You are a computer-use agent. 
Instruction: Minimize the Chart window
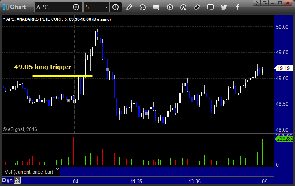272,3
